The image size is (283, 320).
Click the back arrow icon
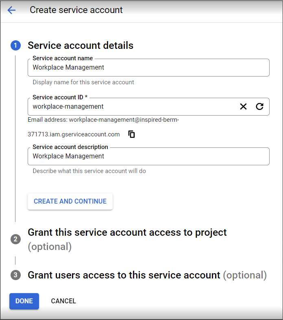click(11, 10)
